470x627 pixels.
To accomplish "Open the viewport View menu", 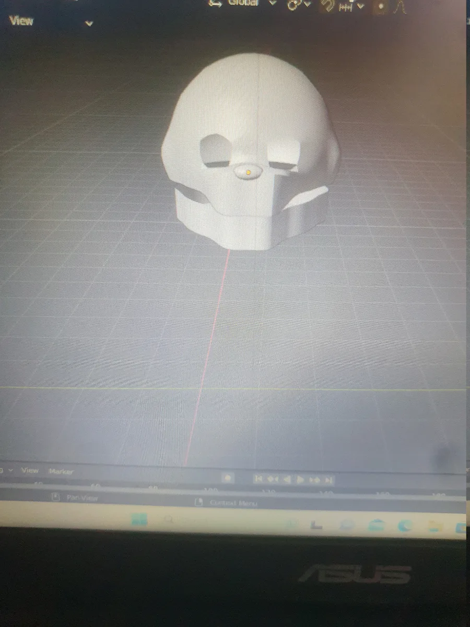I will click(x=21, y=21).
